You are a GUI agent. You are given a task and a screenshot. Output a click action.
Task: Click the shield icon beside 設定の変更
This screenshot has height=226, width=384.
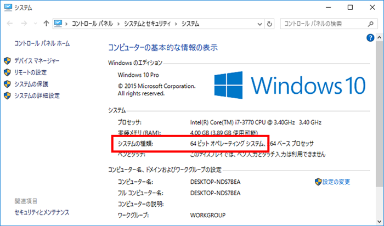318,182
